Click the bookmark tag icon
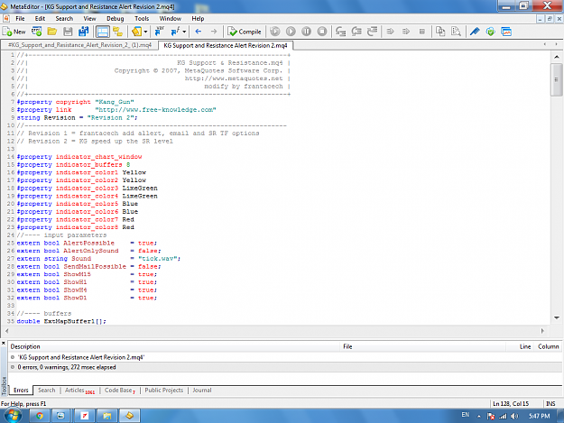This screenshot has height=423, width=564. coord(136,32)
